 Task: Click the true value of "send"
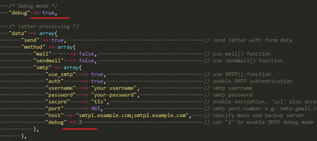point(58,40)
